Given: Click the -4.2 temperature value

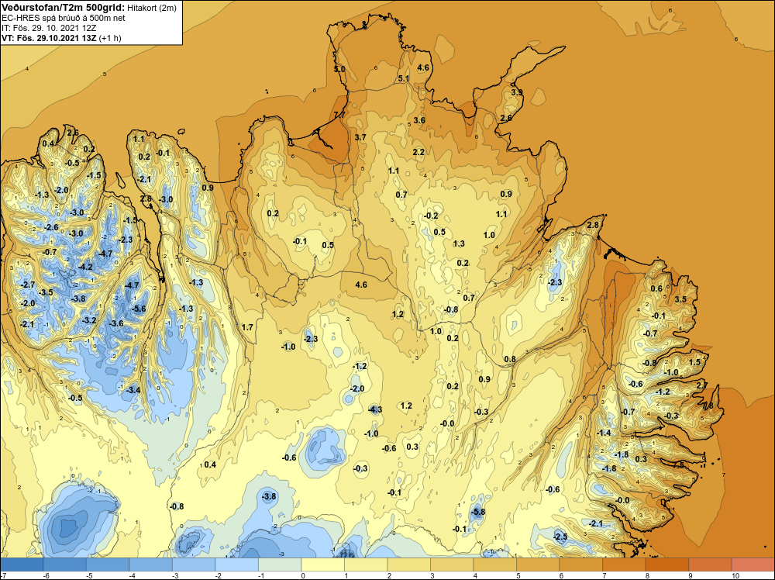Looking at the screenshot, I should coord(85,267).
